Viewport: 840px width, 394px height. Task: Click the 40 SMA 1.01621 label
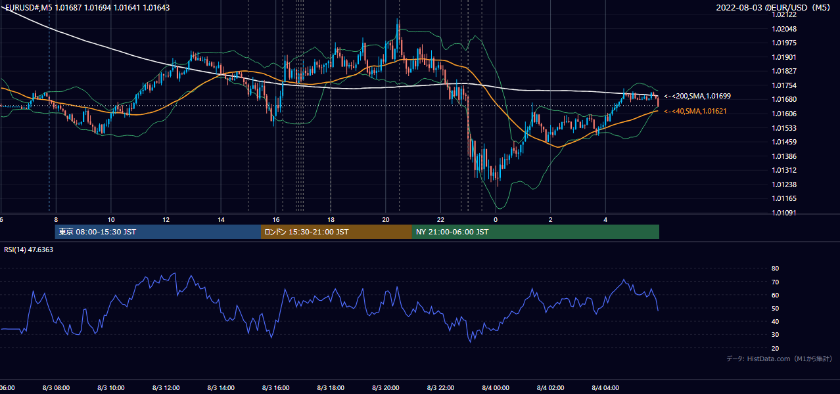pos(695,111)
